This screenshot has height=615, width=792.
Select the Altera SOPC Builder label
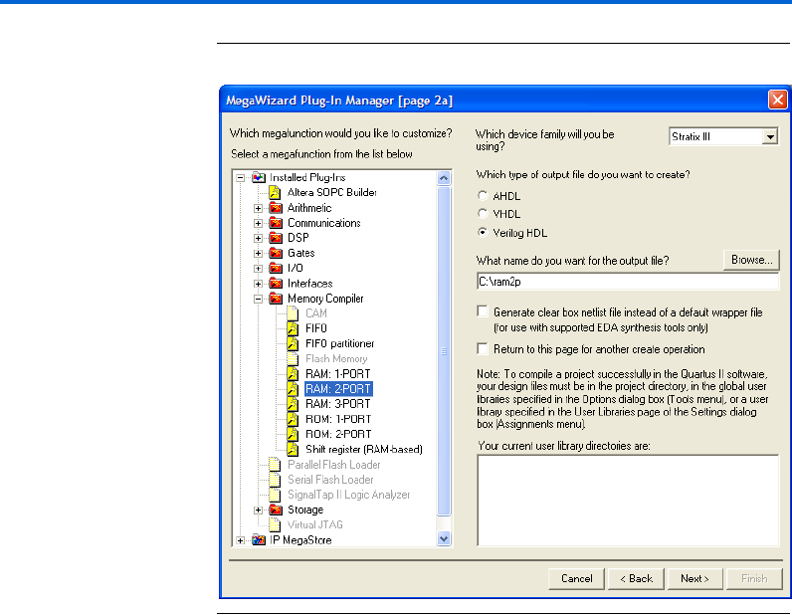[332, 192]
